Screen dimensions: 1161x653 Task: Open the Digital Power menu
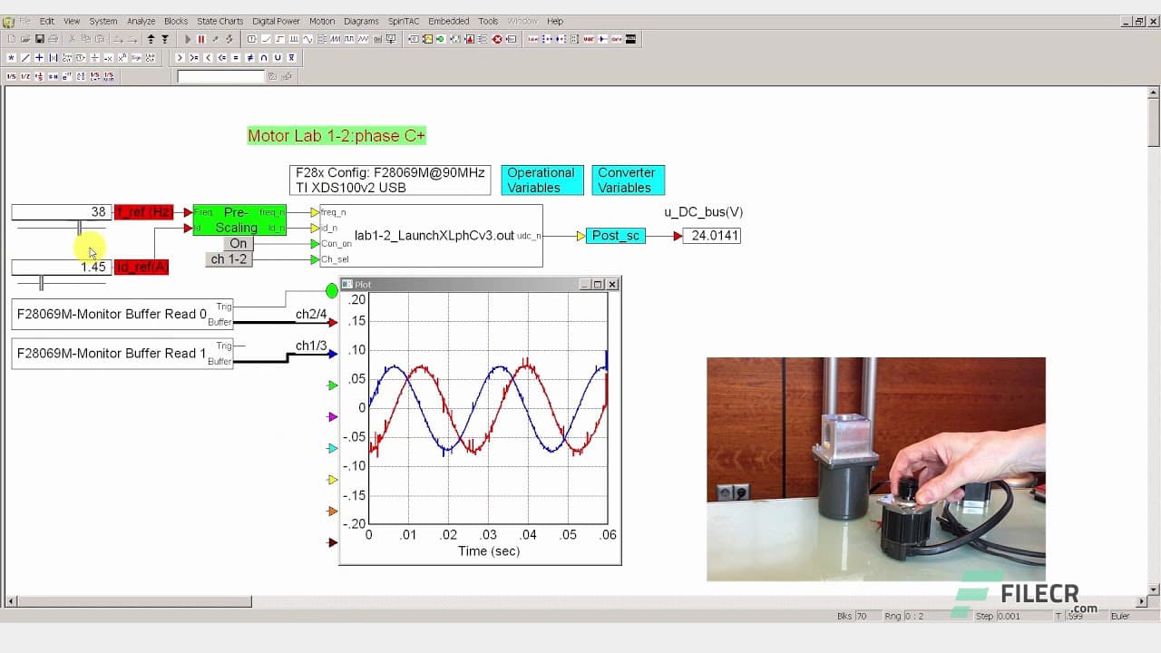(276, 21)
